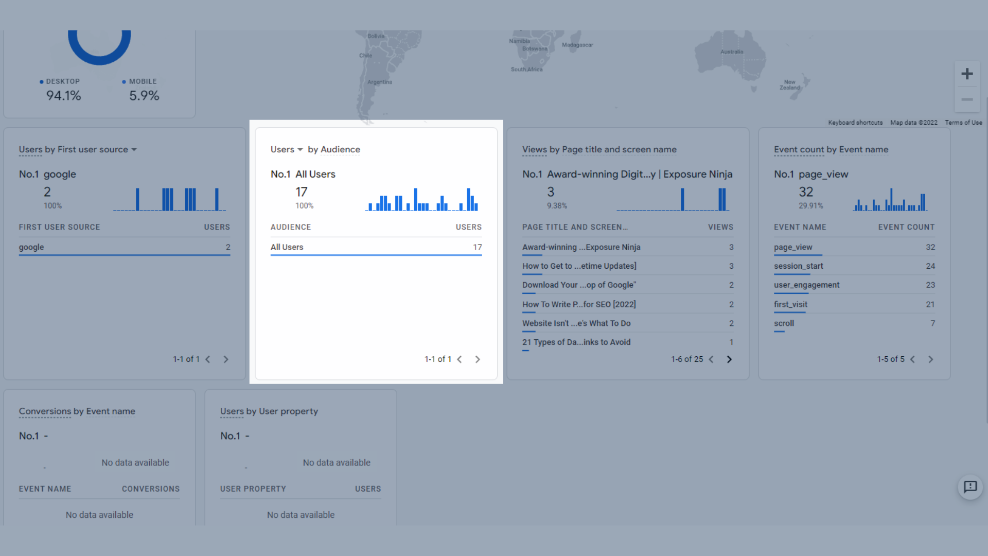The width and height of the screenshot is (988, 556).
Task: Click the next page arrow in Views panel
Action: point(730,359)
